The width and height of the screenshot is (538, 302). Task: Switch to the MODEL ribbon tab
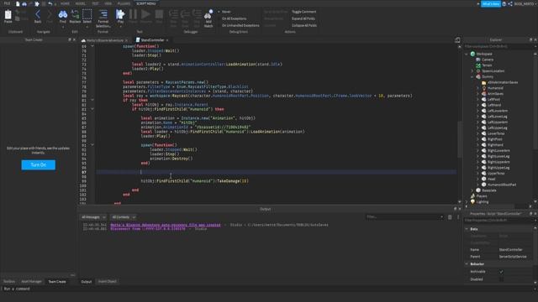coord(81,3)
